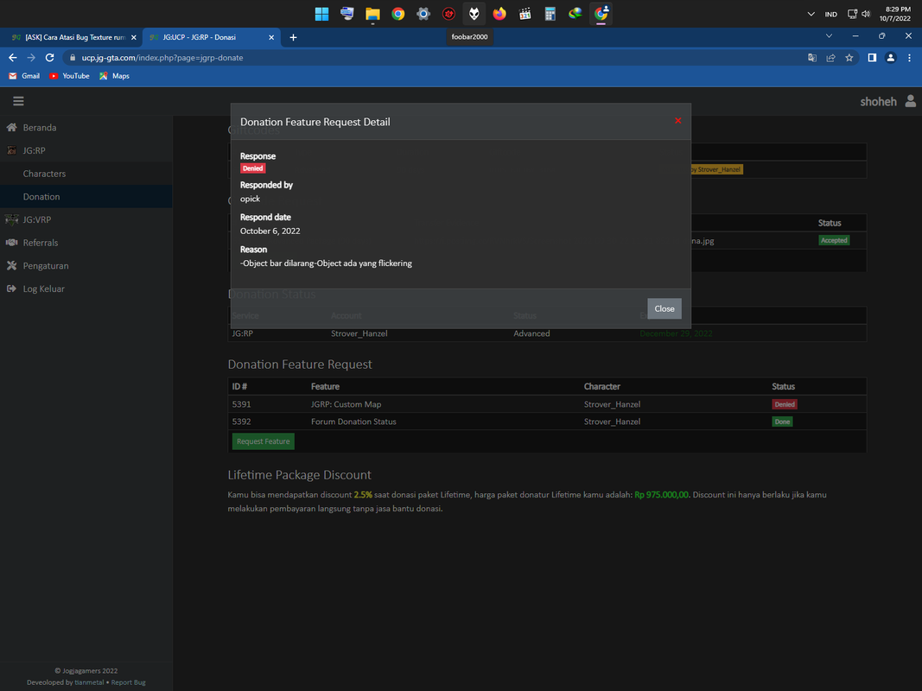Open the Maps bookmark
The width and height of the screenshot is (922, 691).
[114, 76]
